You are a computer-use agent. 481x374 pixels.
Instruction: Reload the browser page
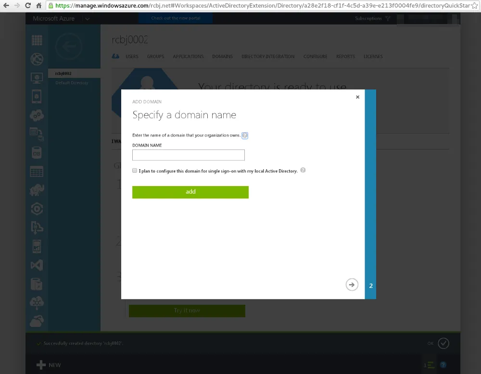click(28, 5)
